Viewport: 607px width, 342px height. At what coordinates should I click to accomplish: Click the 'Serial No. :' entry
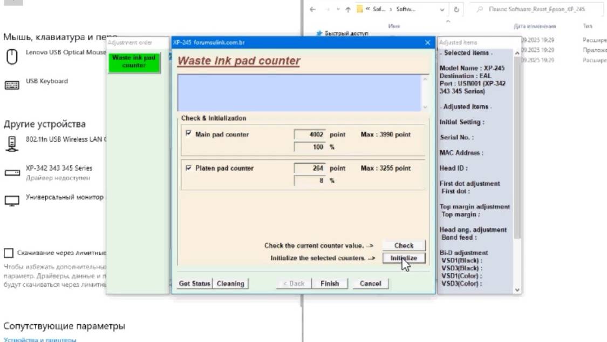point(457,137)
